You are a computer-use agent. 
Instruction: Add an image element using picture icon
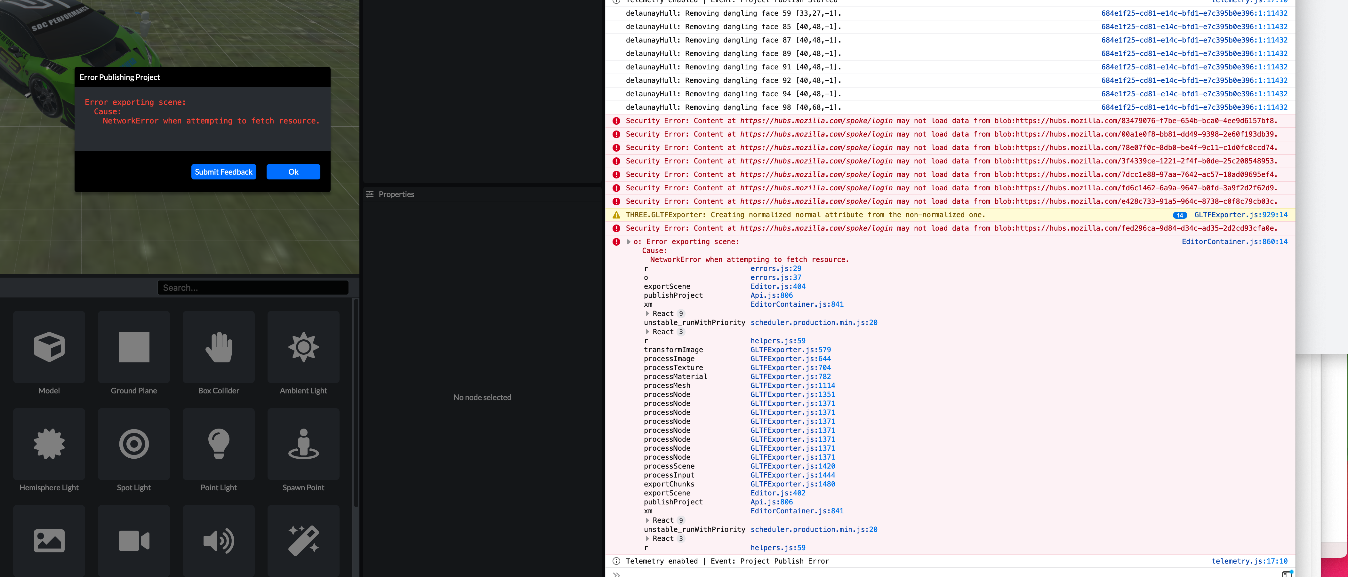click(49, 541)
